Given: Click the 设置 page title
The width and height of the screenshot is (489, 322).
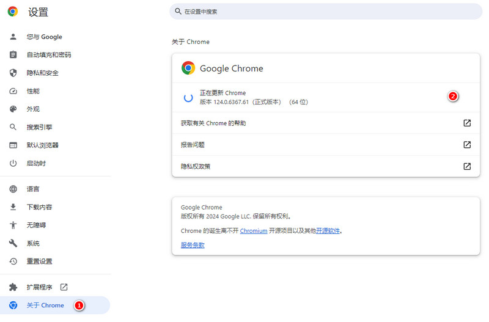Looking at the screenshot, I should (x=38, y=12).
